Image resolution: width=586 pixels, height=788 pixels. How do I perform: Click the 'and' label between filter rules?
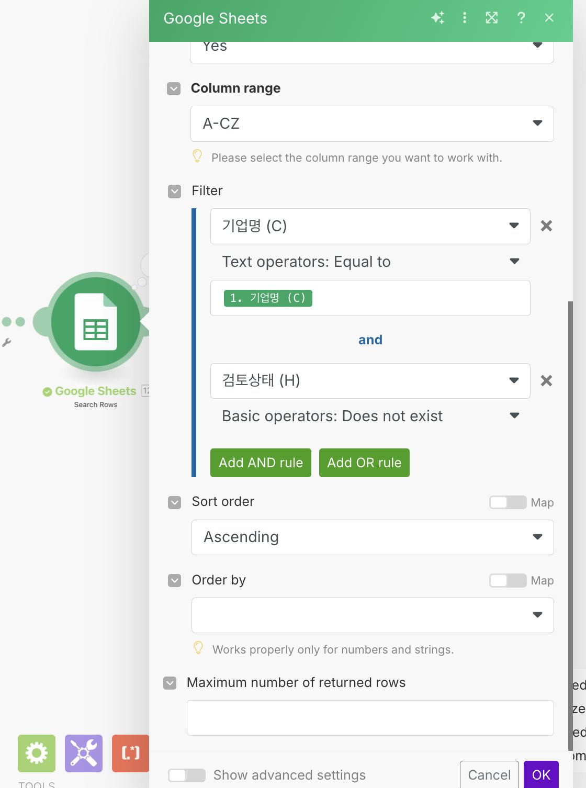(x=370, y=340)
